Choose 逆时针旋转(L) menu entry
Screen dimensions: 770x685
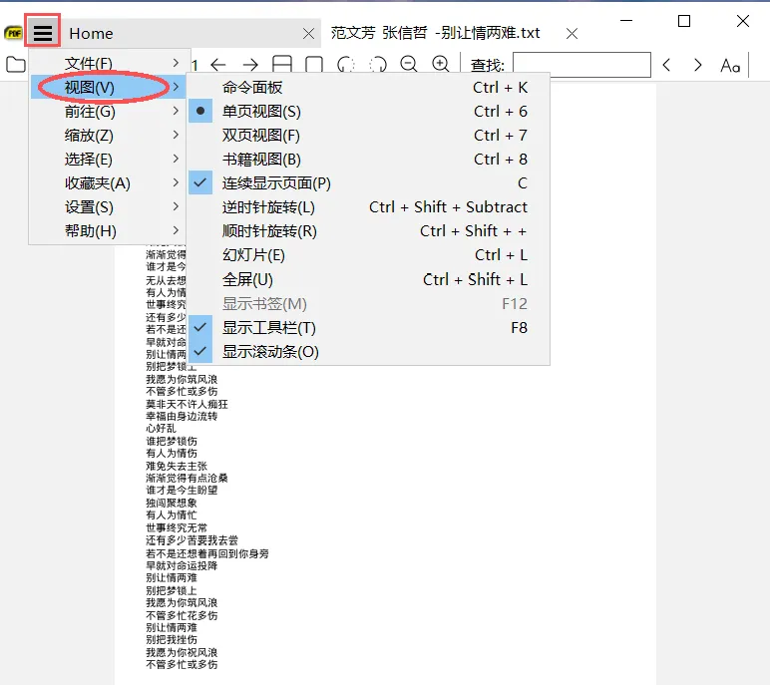(368, 207)
